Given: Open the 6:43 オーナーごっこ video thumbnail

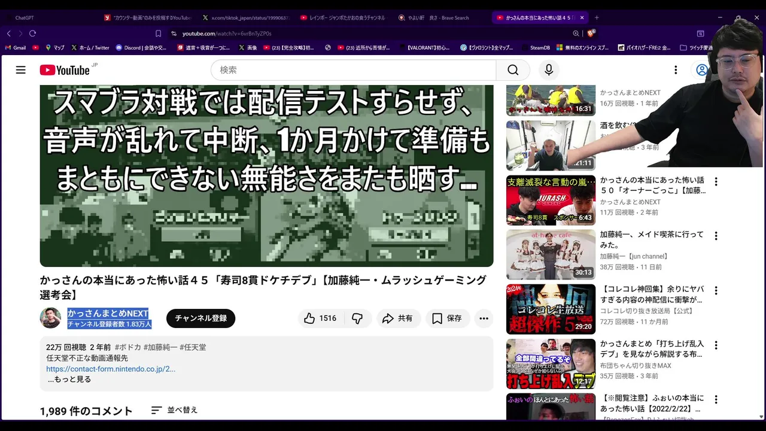Looking at the screenshot, I should click(x=551, y=200).
